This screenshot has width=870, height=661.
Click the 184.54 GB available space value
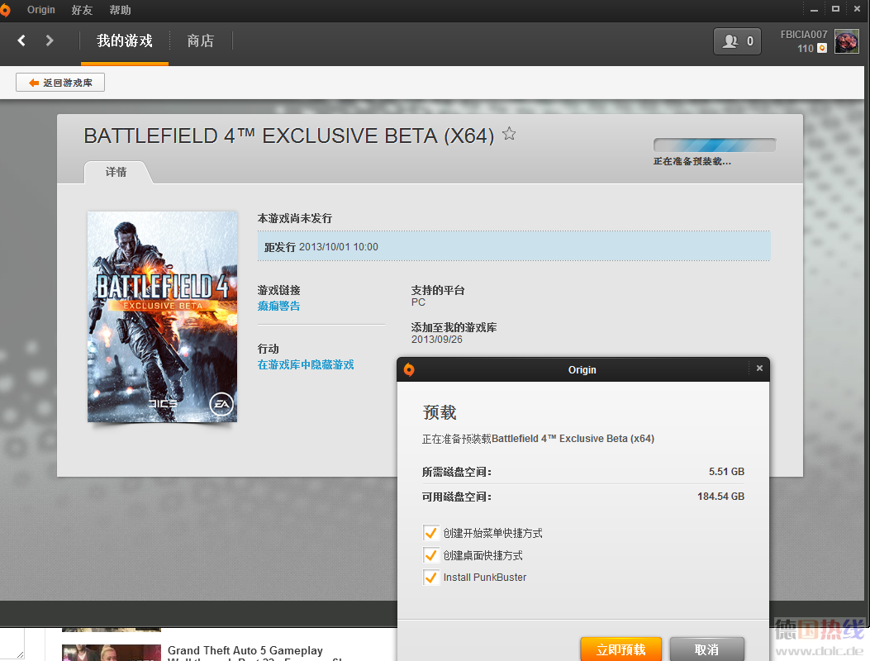[720, 497]
